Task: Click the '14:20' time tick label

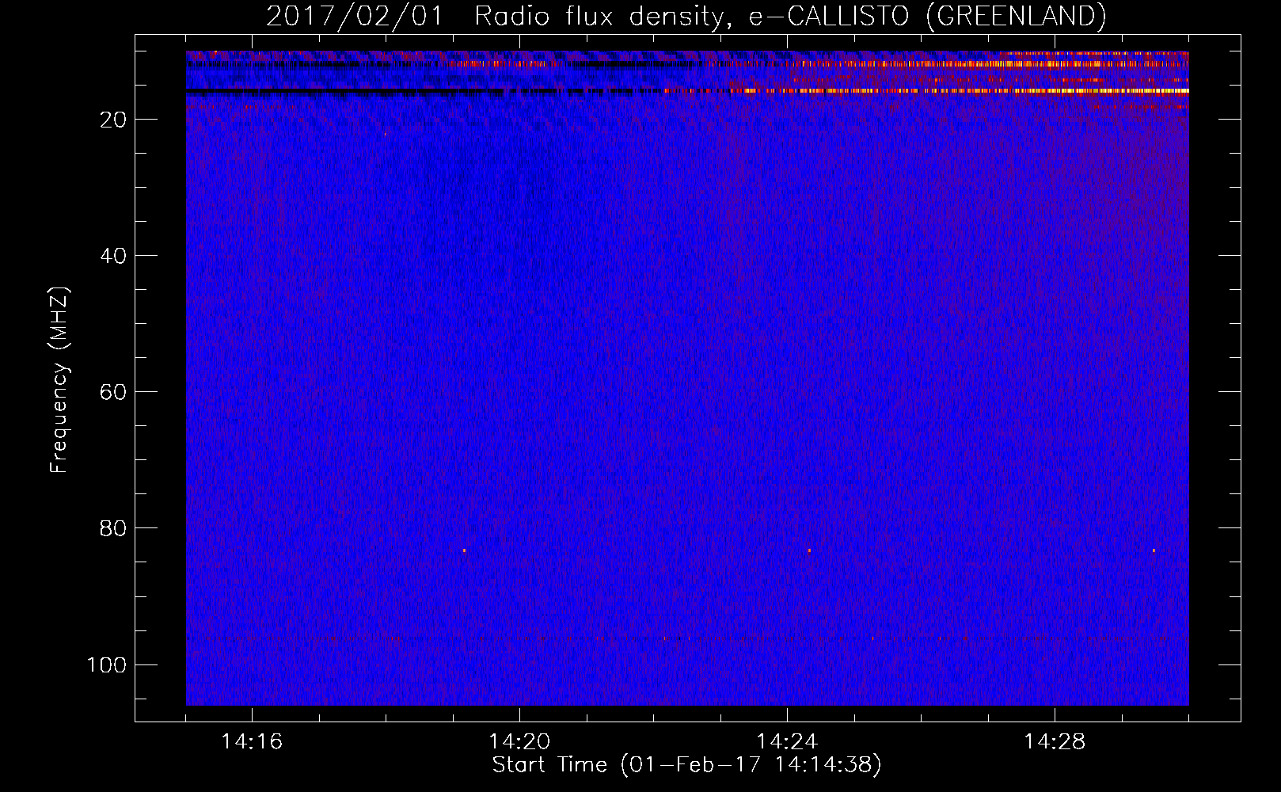Action: coord(519,741)
